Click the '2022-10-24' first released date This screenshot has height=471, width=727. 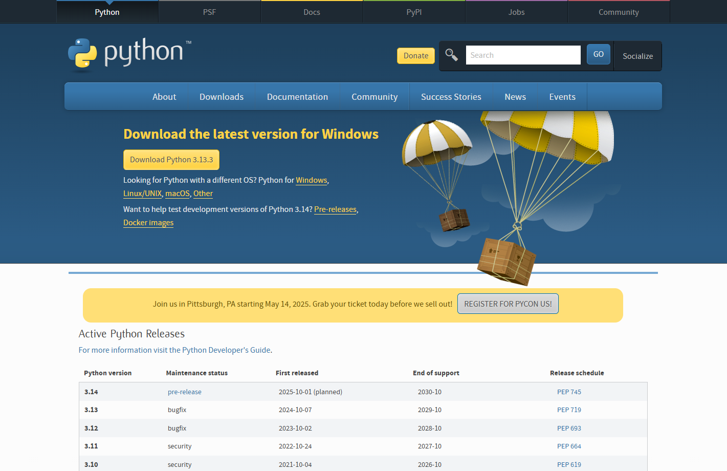(295, 446)
